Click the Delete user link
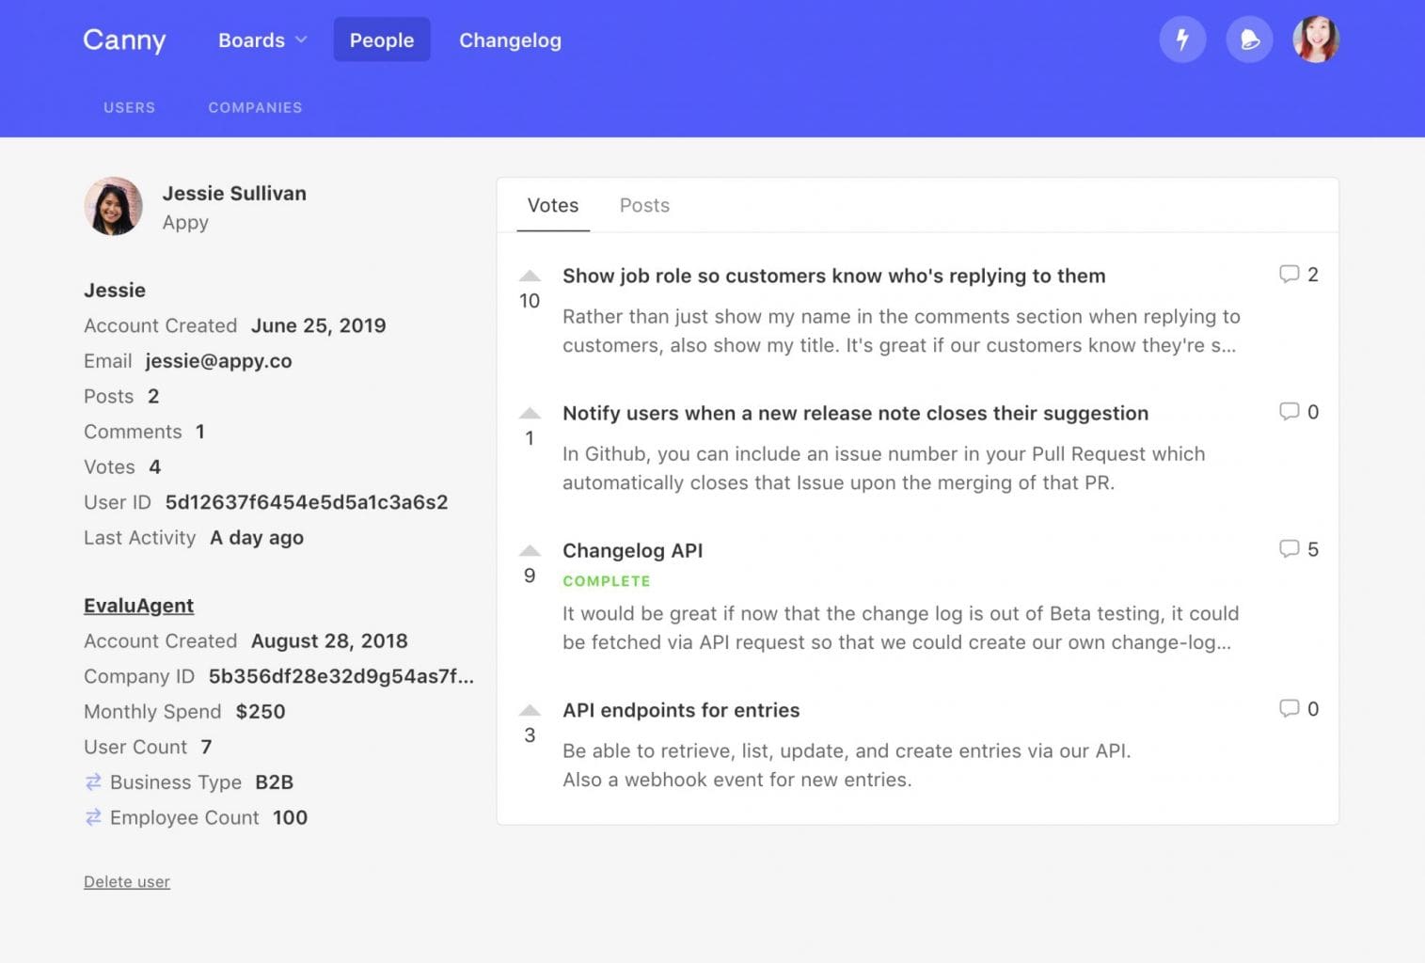The image size is (1425, 963). [126, 881]
